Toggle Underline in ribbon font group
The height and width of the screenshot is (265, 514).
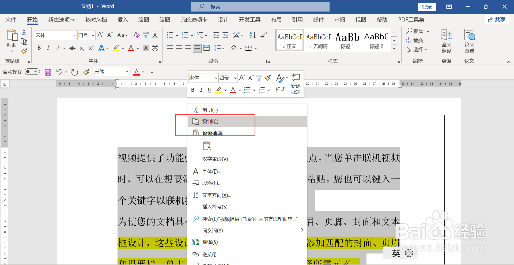[x=57, y=48]
